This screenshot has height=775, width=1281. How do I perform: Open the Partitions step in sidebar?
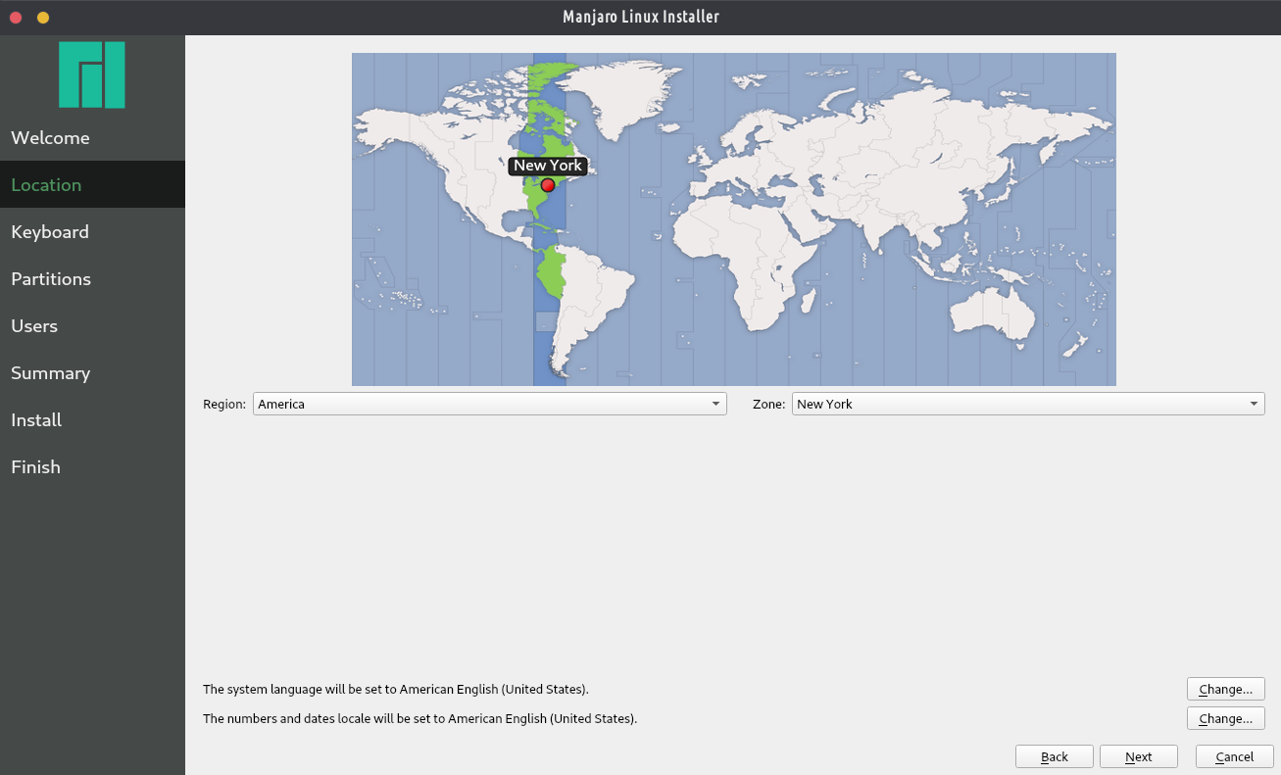51,279
